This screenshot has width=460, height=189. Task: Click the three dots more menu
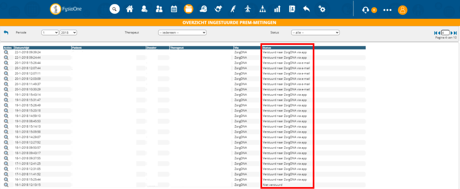point(388,10)
